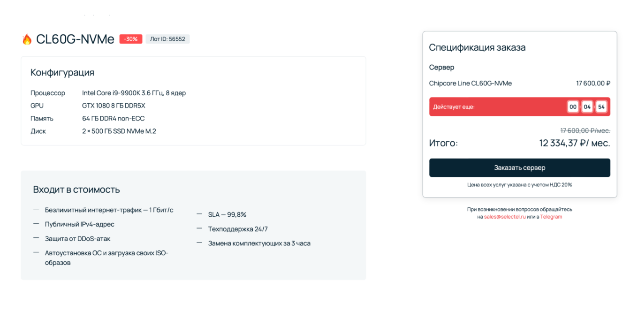
Task: Click the SLA — 99,8% list item
Action: point(227,214)
